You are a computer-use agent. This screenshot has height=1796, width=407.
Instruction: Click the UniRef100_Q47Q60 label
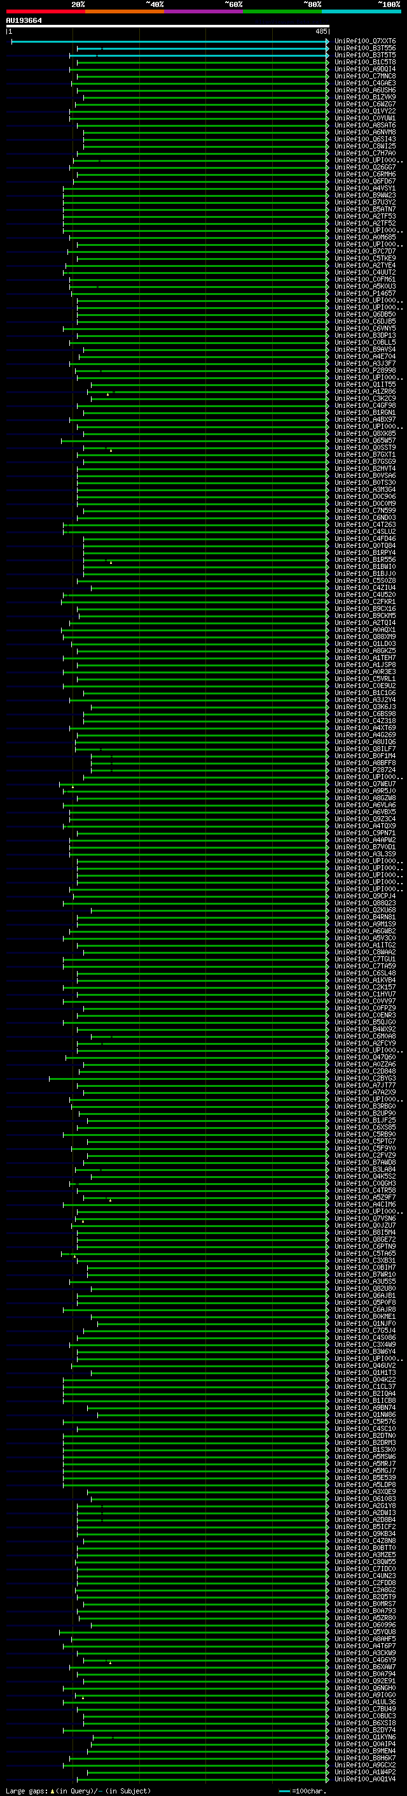coord(365,1058)
